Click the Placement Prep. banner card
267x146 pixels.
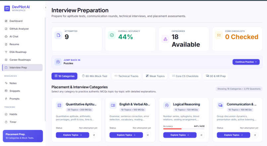tap(23, 136)
